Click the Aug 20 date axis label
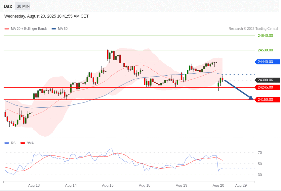This screenshot has width=281, height=191. coord(218,185)
